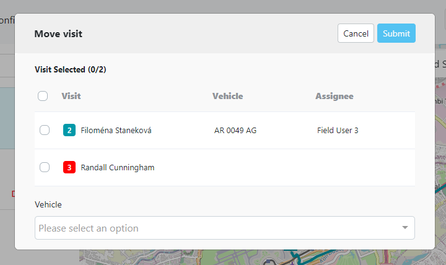The height and width of the screenshot is (265, 446).
Task: Click the AR 0049 AG vehicle cell
Action: coord(235,130)
